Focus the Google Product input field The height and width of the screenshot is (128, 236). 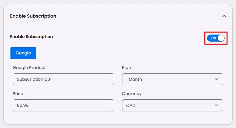pos(63,79)
